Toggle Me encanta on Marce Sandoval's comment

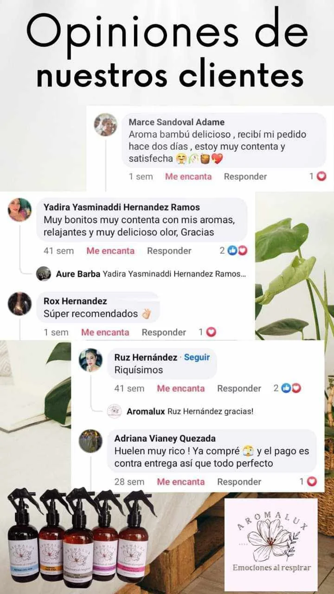(x=188, y=176)
